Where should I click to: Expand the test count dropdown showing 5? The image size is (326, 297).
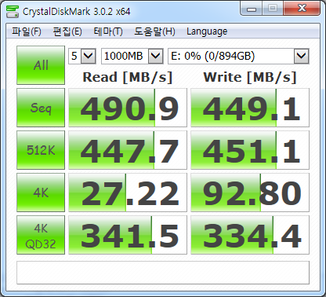click(88, 56)
